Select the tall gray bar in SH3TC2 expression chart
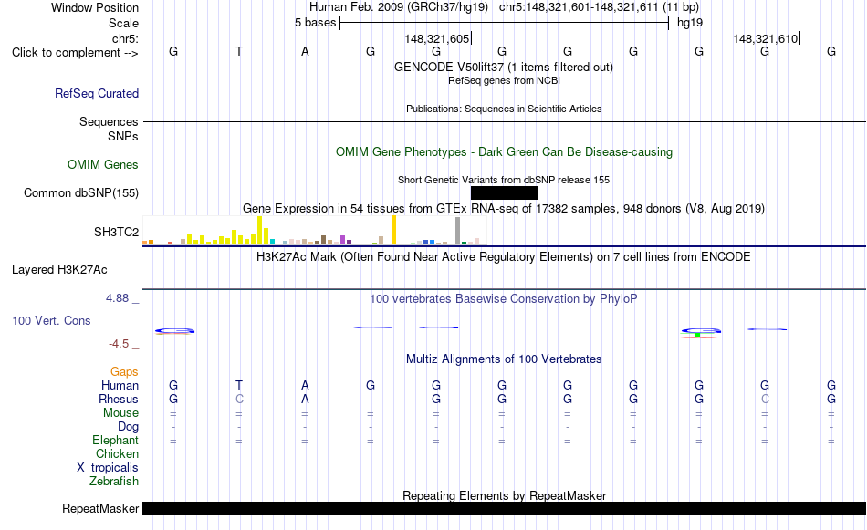867x530 pixels. point(457,231)
